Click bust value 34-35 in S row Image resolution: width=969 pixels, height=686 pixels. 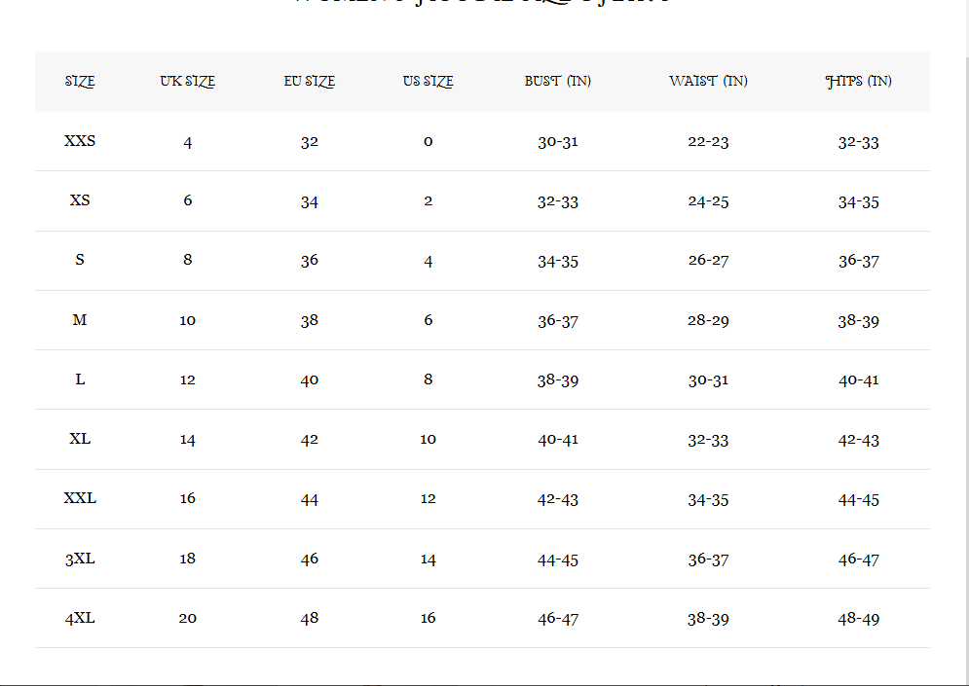click(x=557, y=261)
